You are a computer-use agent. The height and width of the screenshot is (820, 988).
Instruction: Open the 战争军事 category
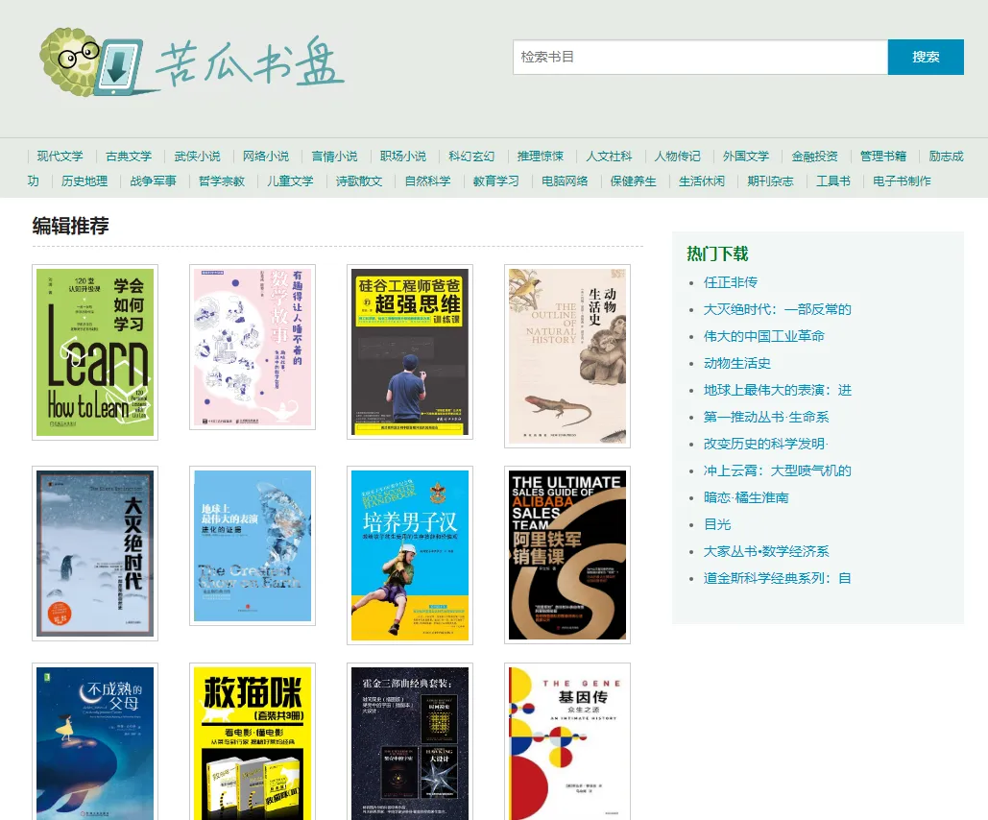(x=153, y=181)
